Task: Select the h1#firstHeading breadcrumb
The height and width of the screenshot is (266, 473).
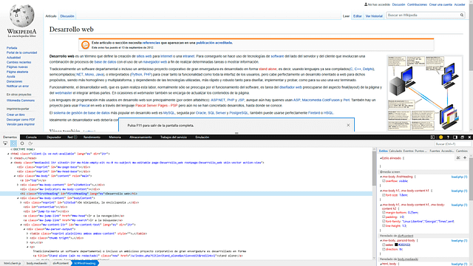Action: point(86,263)
